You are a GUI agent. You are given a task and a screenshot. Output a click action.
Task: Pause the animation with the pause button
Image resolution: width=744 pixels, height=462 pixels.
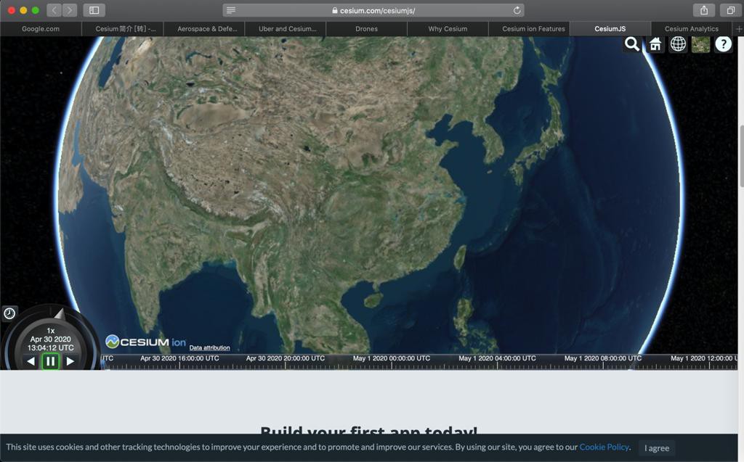click(x=50, y=361)
